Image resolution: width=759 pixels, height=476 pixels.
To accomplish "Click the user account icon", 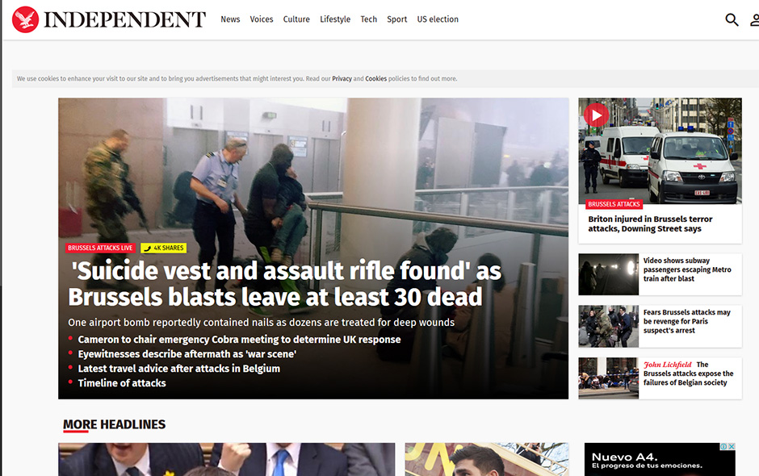I will coord(755,20).
